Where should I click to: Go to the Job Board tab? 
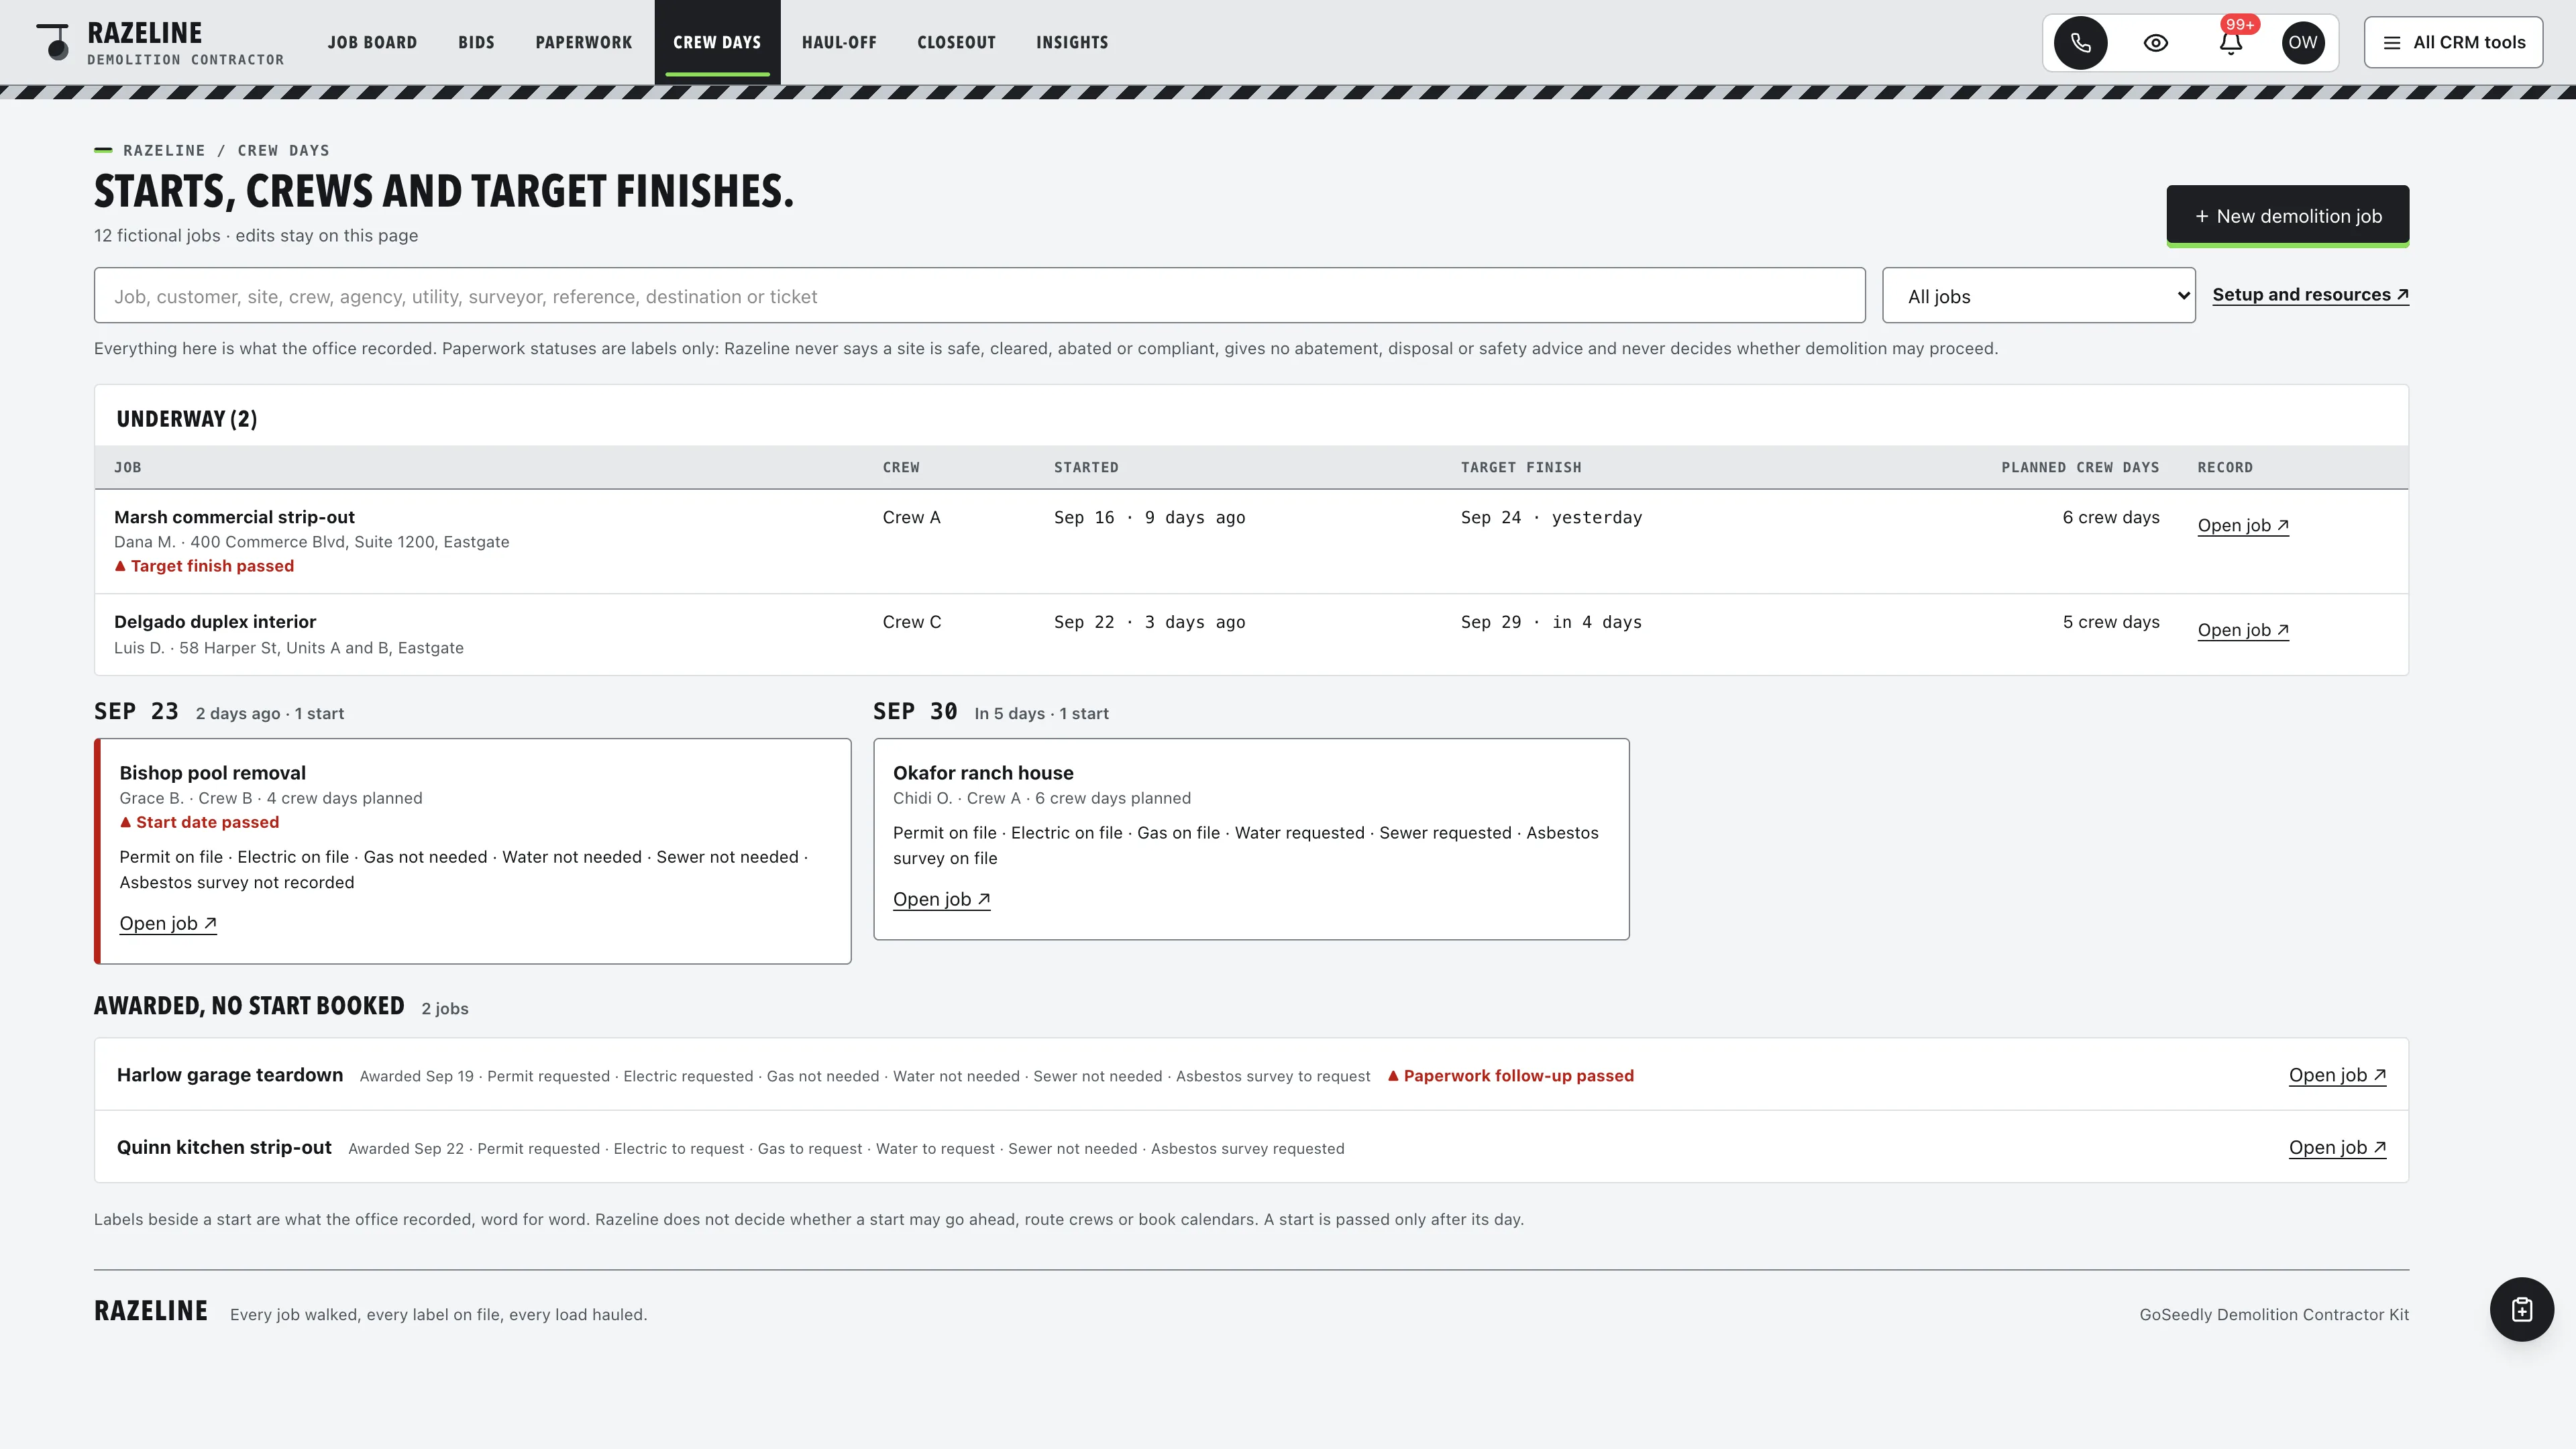372,42
